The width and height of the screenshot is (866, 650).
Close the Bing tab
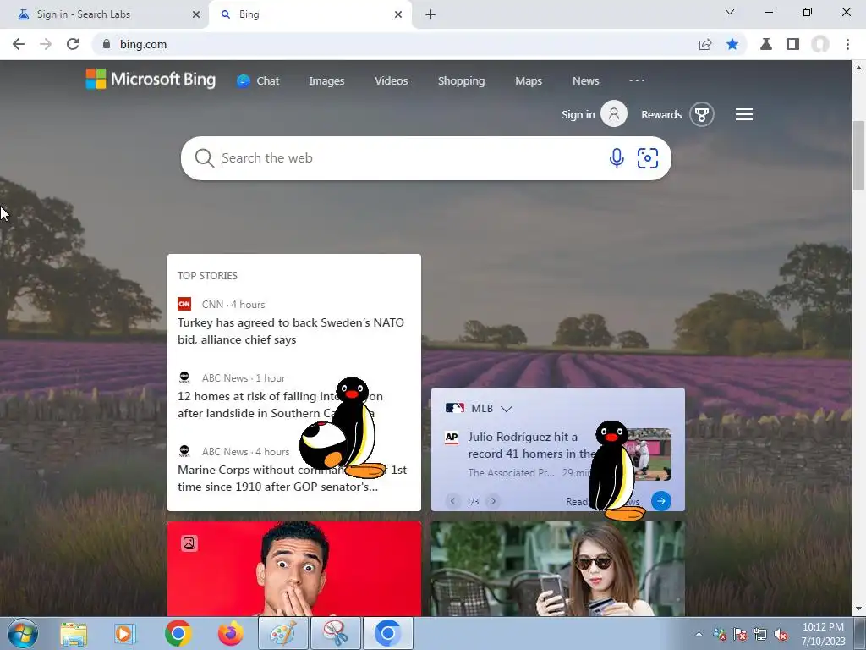pos(398,14)
